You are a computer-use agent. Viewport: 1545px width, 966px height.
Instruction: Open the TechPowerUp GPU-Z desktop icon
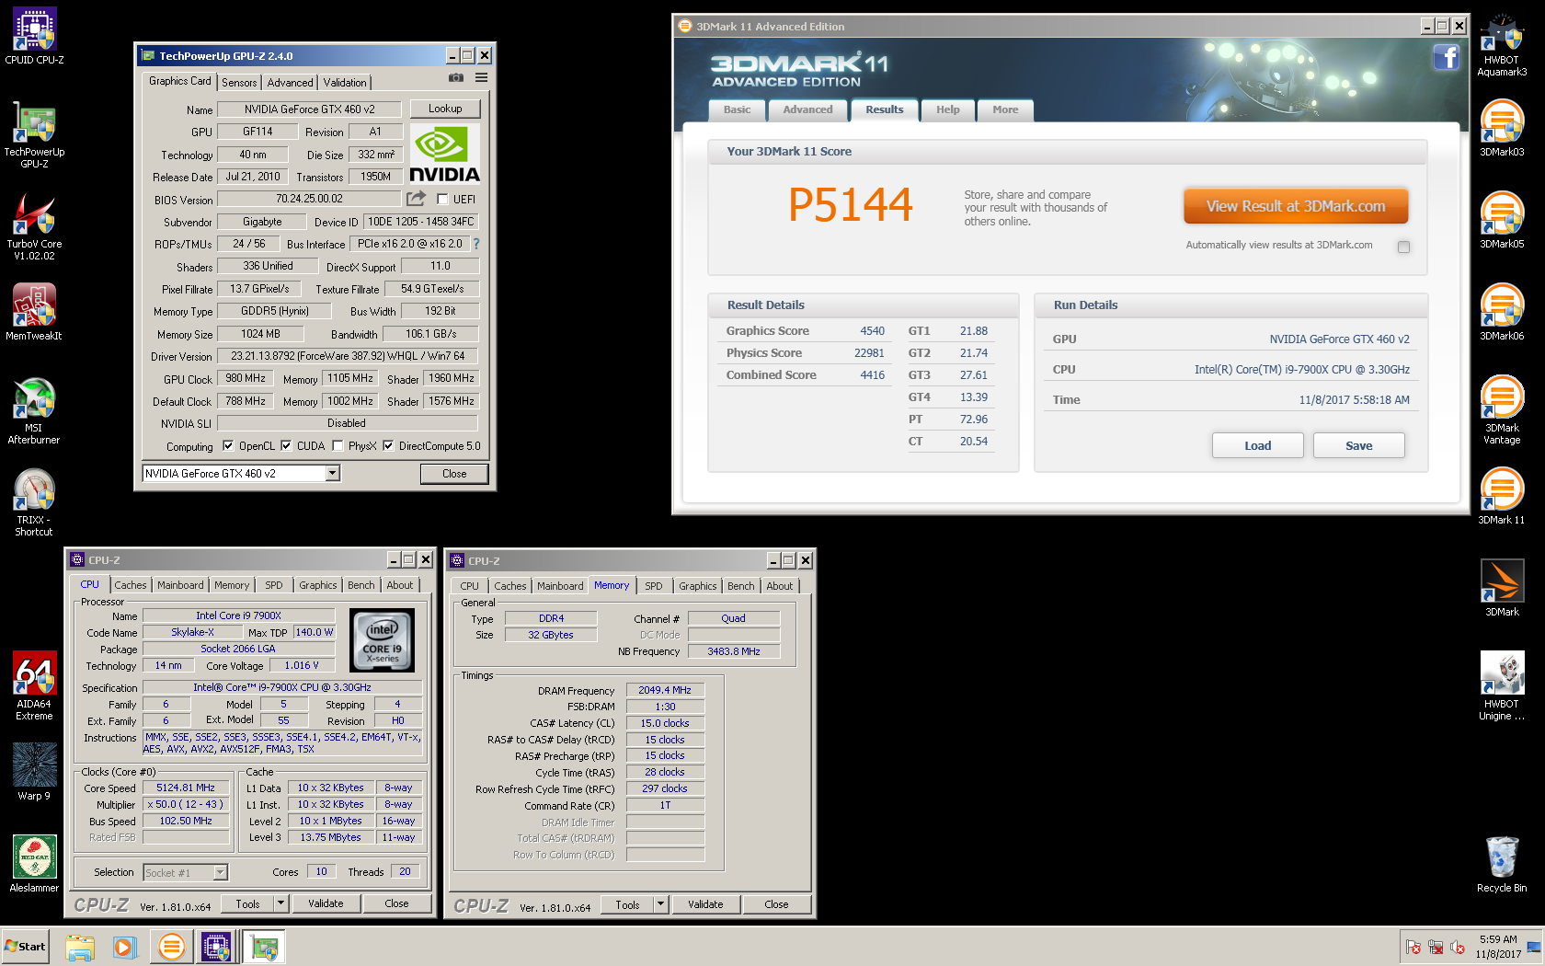pos(34,134)
